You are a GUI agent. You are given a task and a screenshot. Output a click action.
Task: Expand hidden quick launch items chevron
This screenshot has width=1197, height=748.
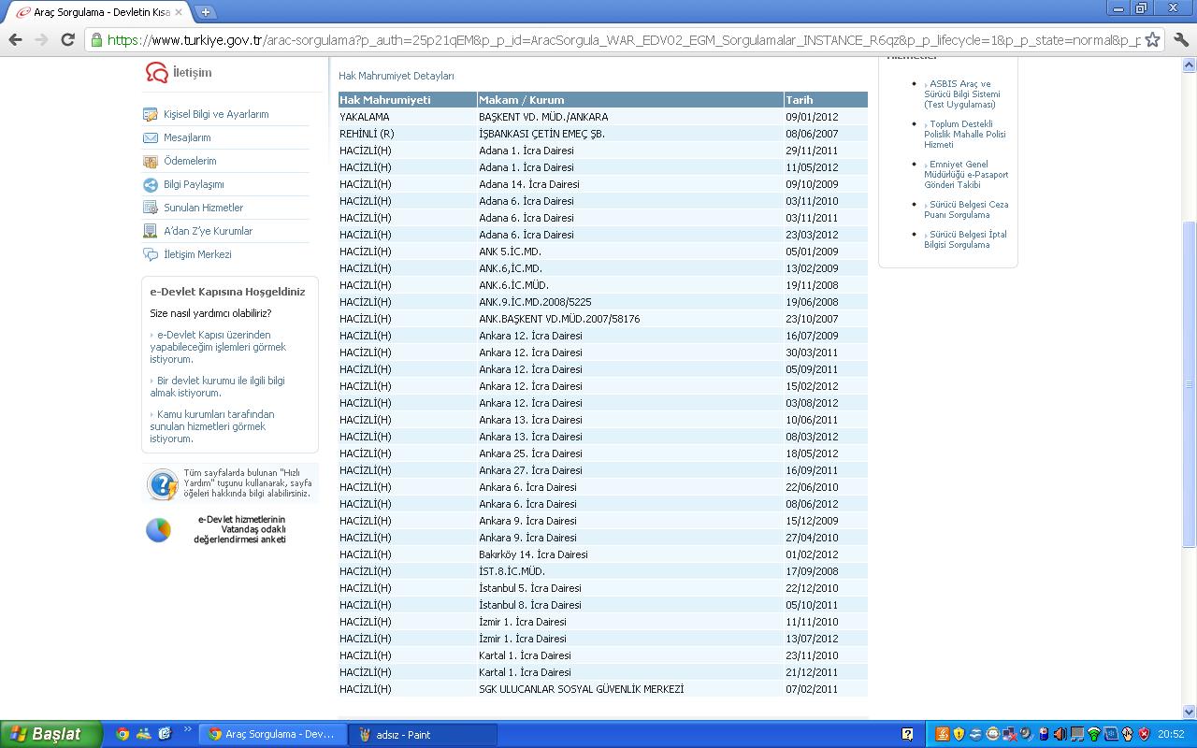(x=187, y=730)
